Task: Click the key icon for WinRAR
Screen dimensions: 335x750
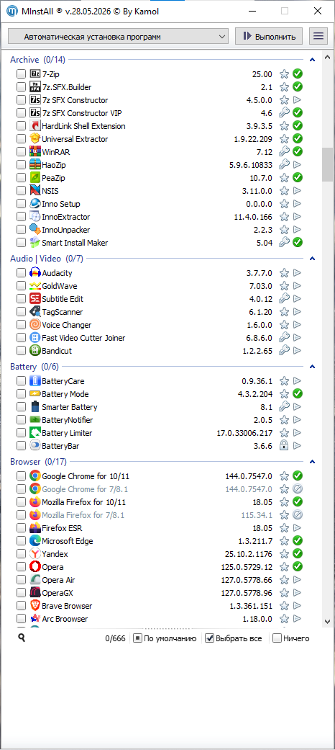Action: point(285,151)
